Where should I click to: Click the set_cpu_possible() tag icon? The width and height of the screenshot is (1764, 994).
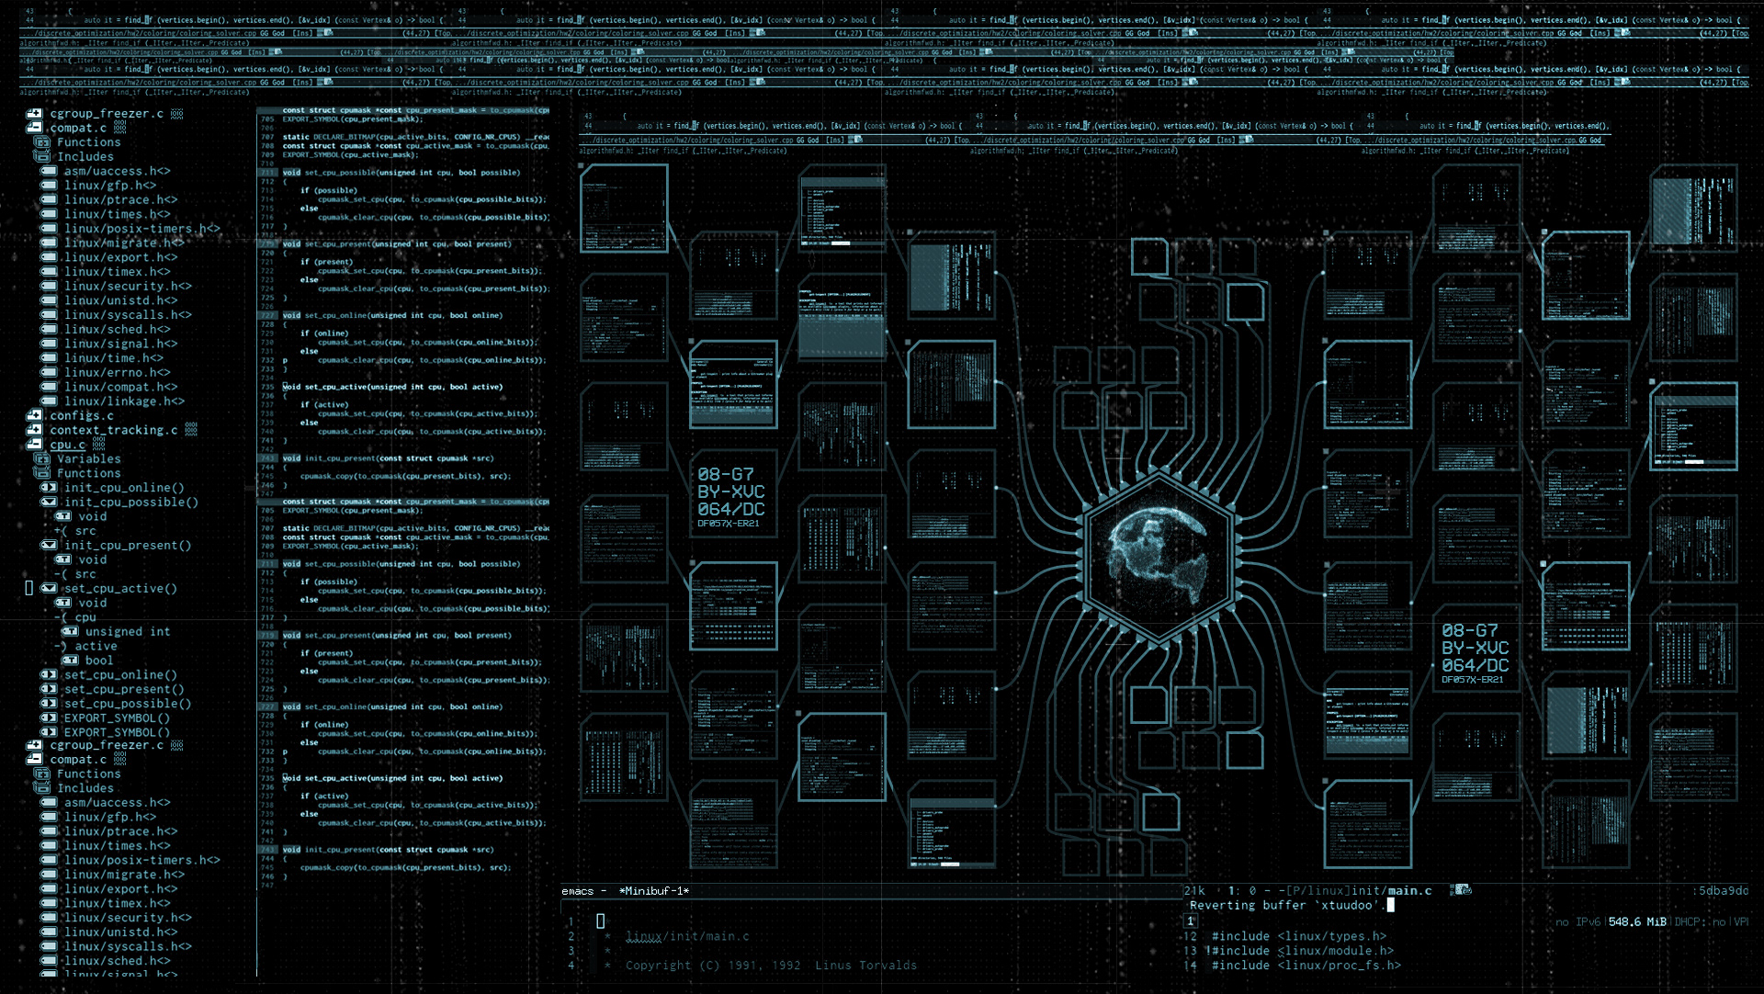point(49,704)
